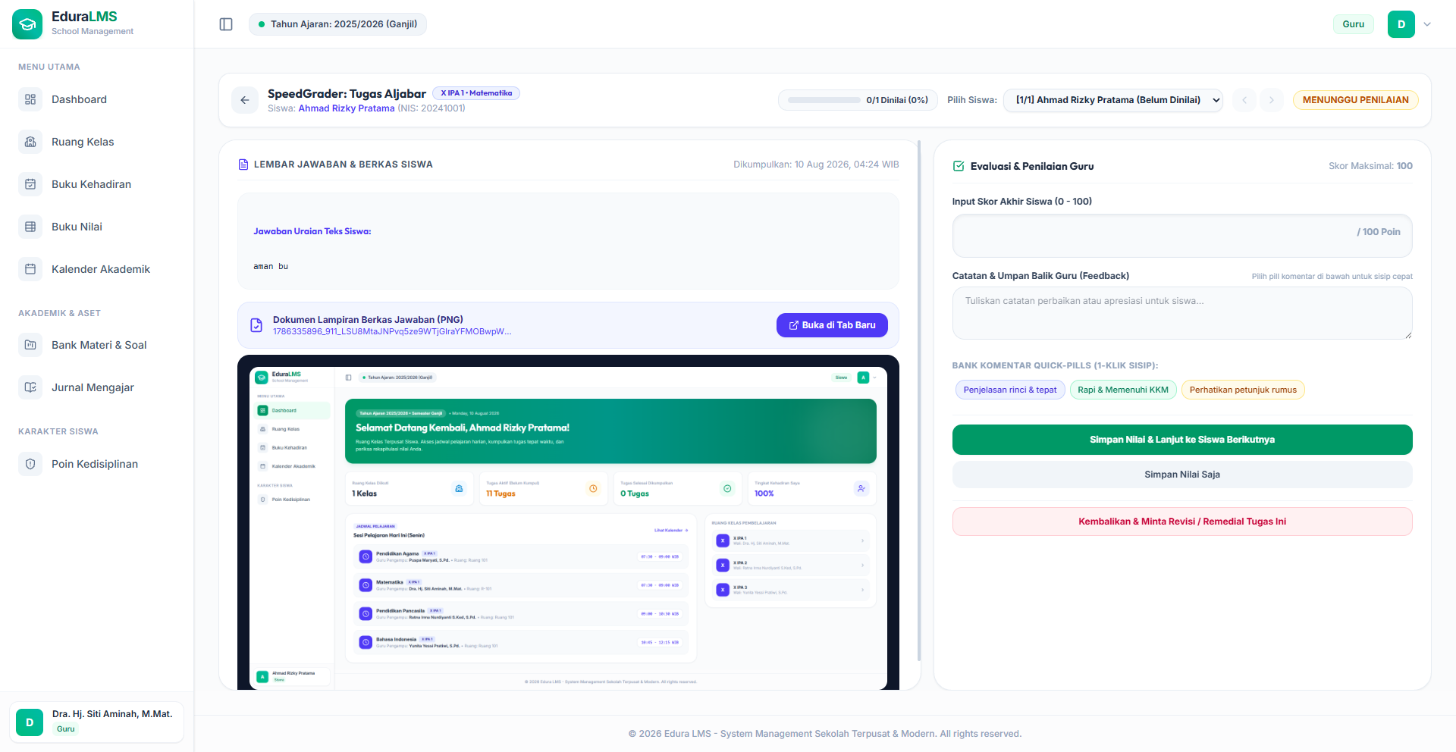Open Ruang Kelas menu item
1456x752 pixels.
click(x=97, y=142)
